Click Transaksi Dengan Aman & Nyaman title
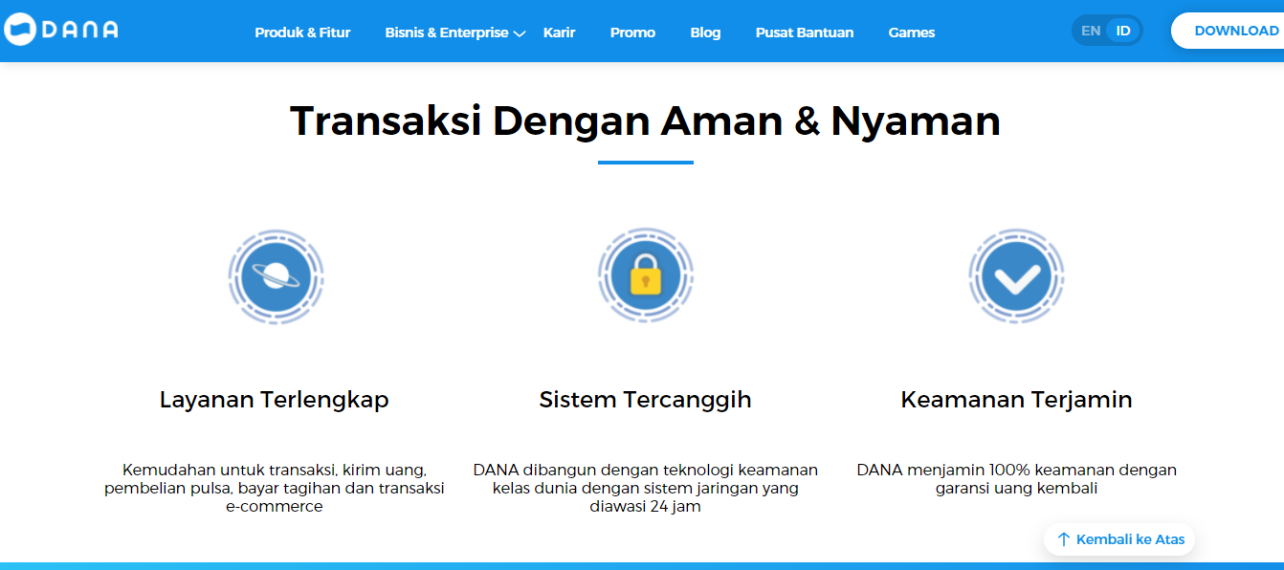This screenshot has width=1284, height=570. 645,121
